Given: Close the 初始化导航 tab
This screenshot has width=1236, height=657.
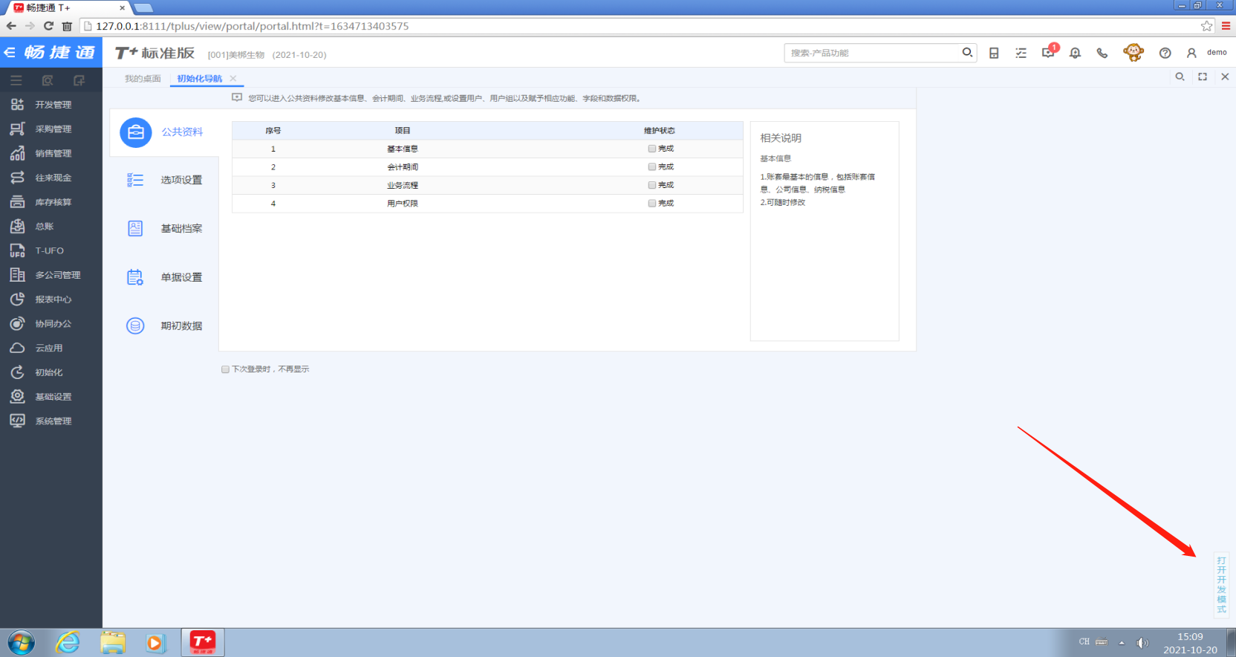Looking at the screenshot, I should 233,79.
